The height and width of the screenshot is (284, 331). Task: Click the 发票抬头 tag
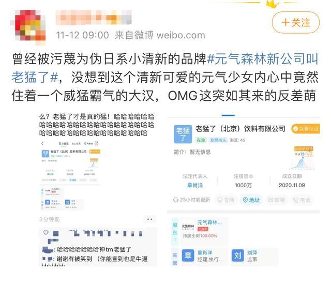[x=218, y=140]
